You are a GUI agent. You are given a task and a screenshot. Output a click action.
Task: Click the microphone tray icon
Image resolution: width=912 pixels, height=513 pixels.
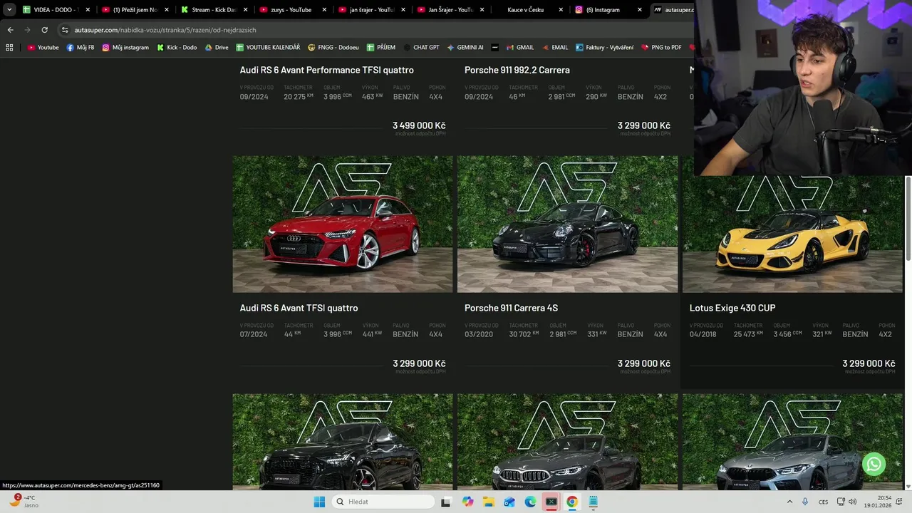pos(805,502)
